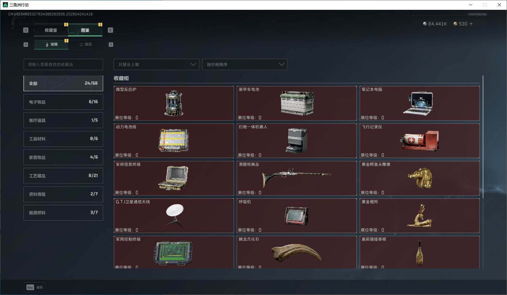
Task: Select the 装甲车电池 battery item image
Action: point(297,103)
